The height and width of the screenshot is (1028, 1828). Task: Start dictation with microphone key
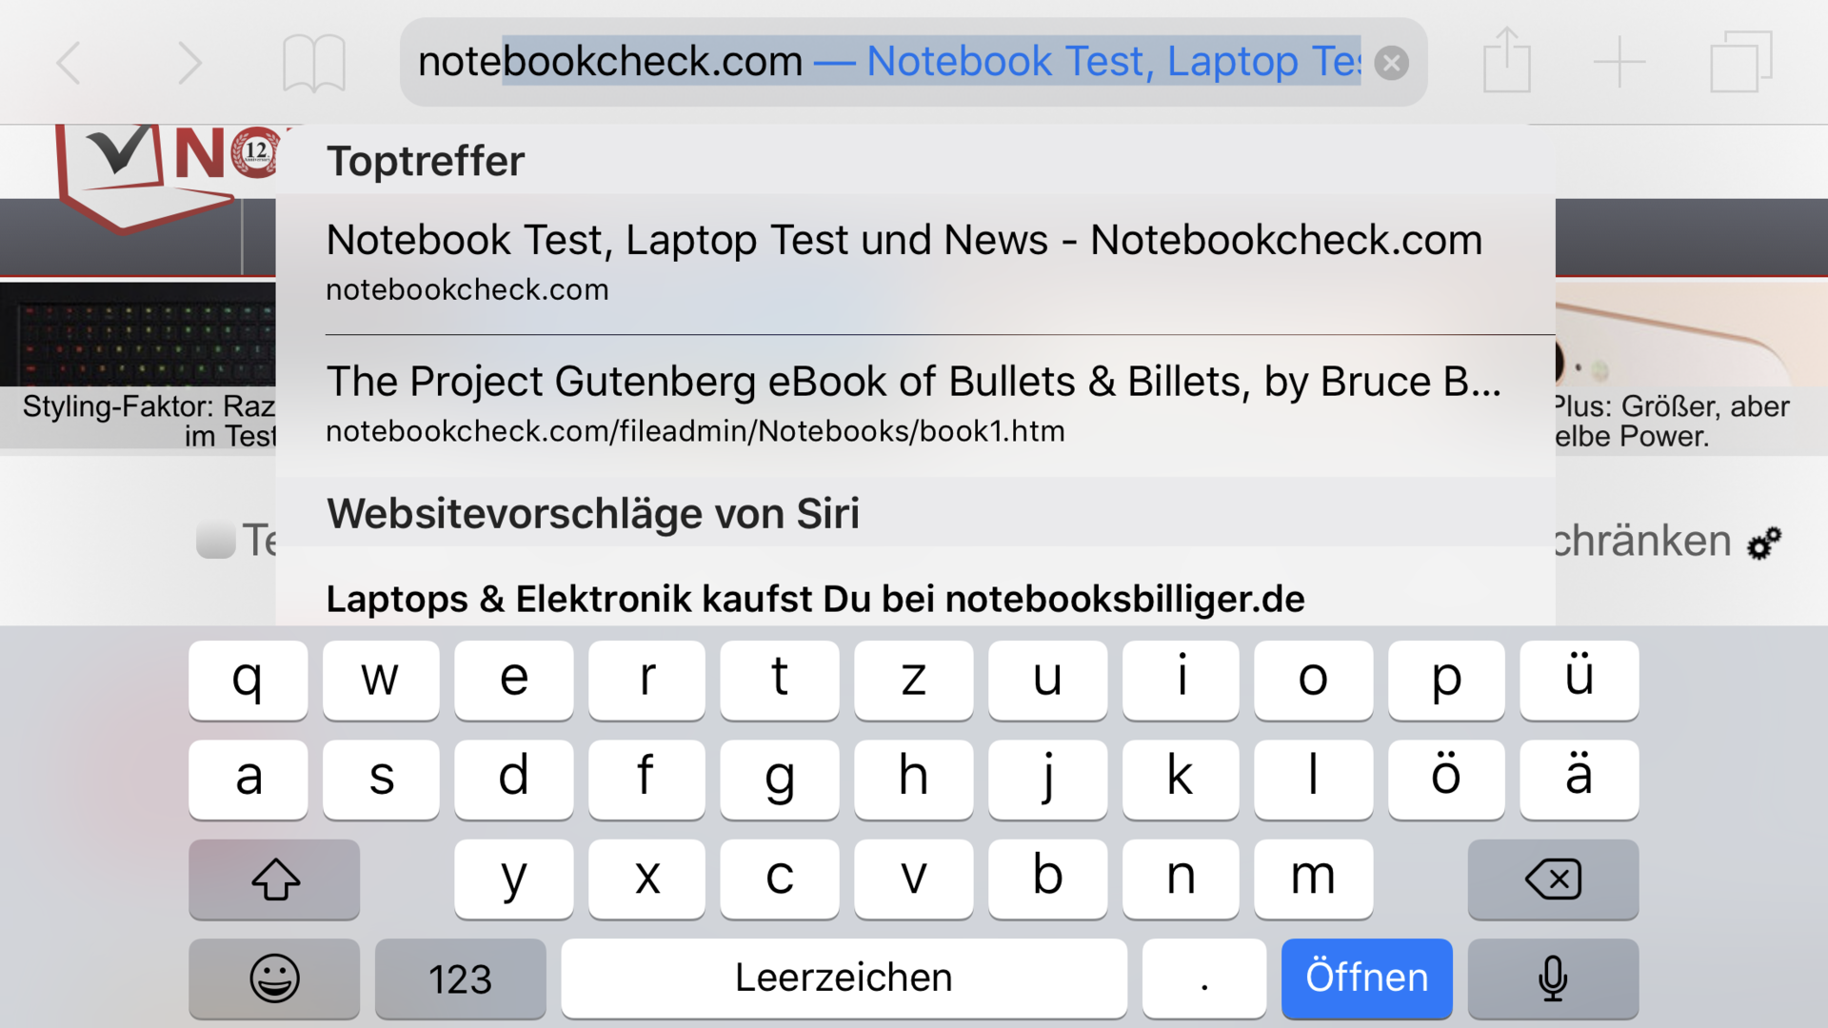pyautogui.click(x=1553, y=978)
